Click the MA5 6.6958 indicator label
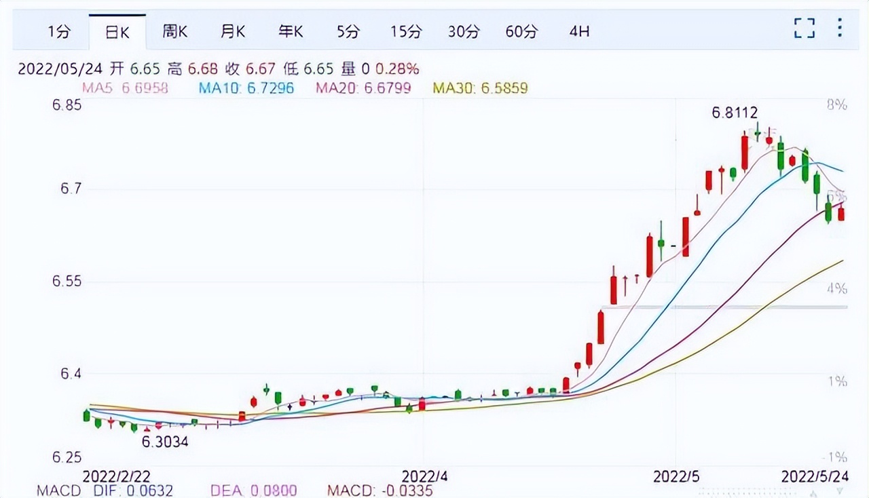Viewport: 869px width, 498px height. [x=125, y=88]
